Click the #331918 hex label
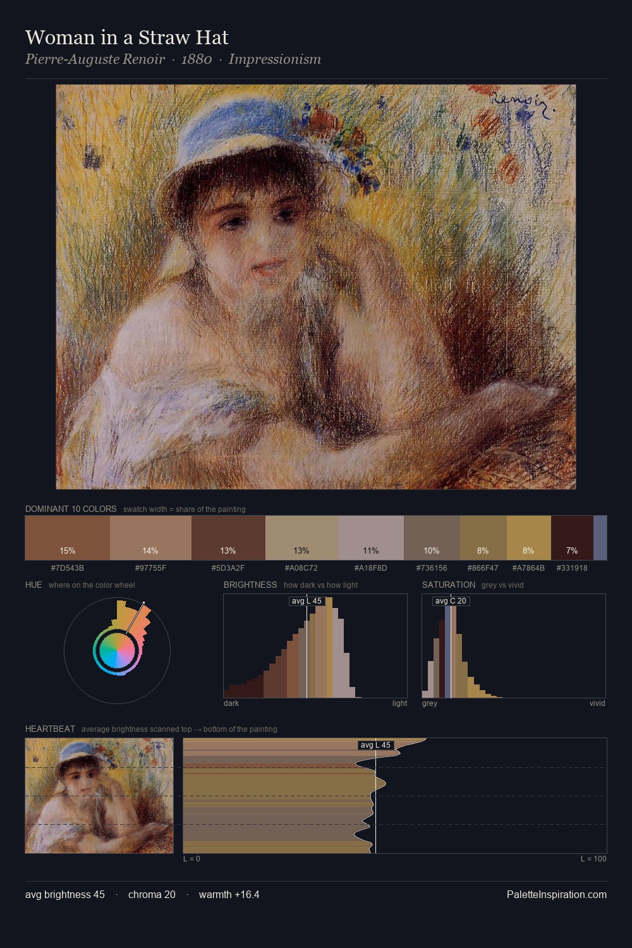Viewport: 632px width, 948px height. click(x=572, y=568)
